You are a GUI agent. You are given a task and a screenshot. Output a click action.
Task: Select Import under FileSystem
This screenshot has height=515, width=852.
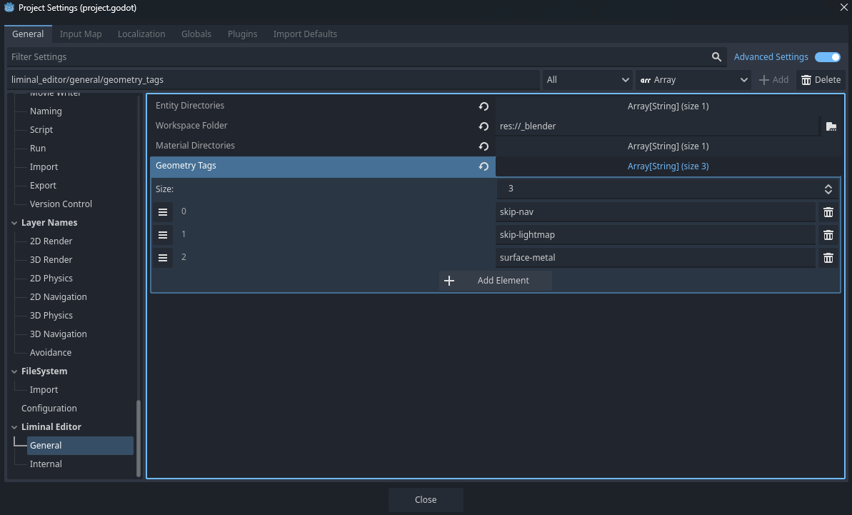coord(44,390)
